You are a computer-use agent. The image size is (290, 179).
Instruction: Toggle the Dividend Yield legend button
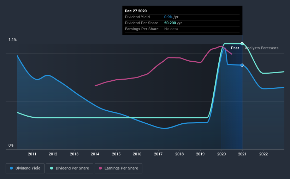pos(25,168)
